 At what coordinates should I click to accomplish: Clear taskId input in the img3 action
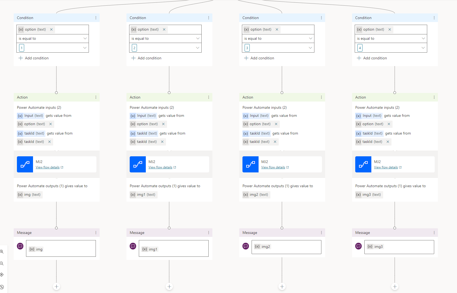coord(388,142)
